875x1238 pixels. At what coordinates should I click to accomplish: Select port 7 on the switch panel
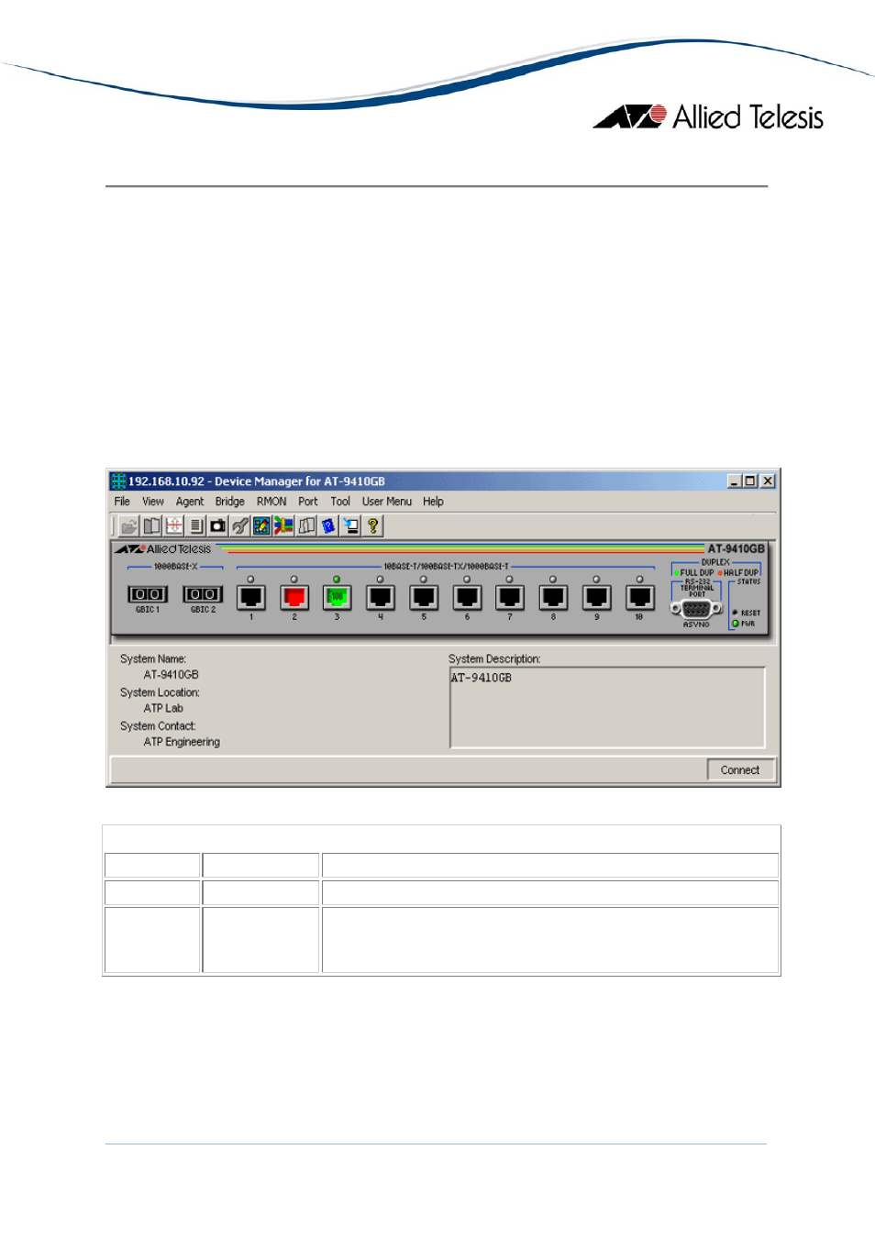click(510, 597)
